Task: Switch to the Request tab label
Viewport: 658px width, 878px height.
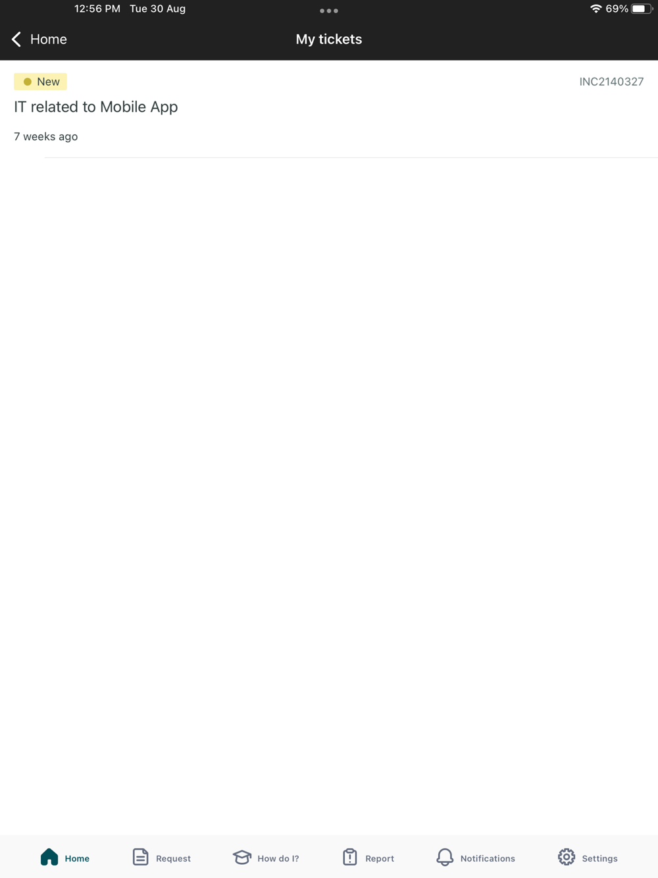Action: tap(173, 858)
